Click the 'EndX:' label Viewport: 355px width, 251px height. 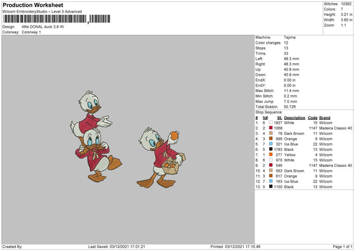260,80
